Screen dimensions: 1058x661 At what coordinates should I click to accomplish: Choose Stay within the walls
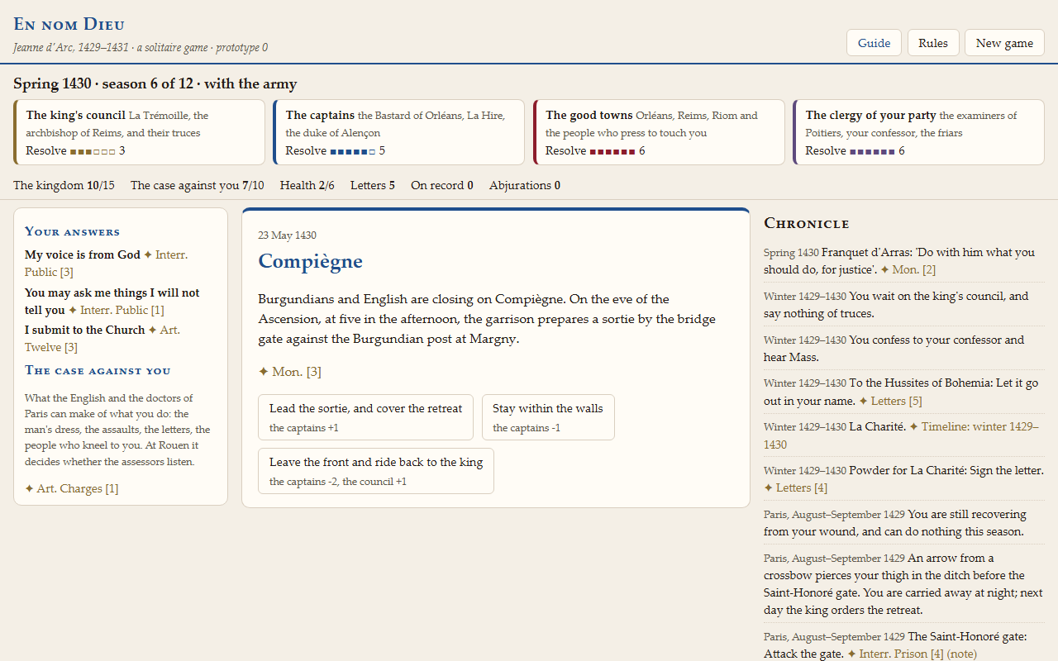click(548, 417)
